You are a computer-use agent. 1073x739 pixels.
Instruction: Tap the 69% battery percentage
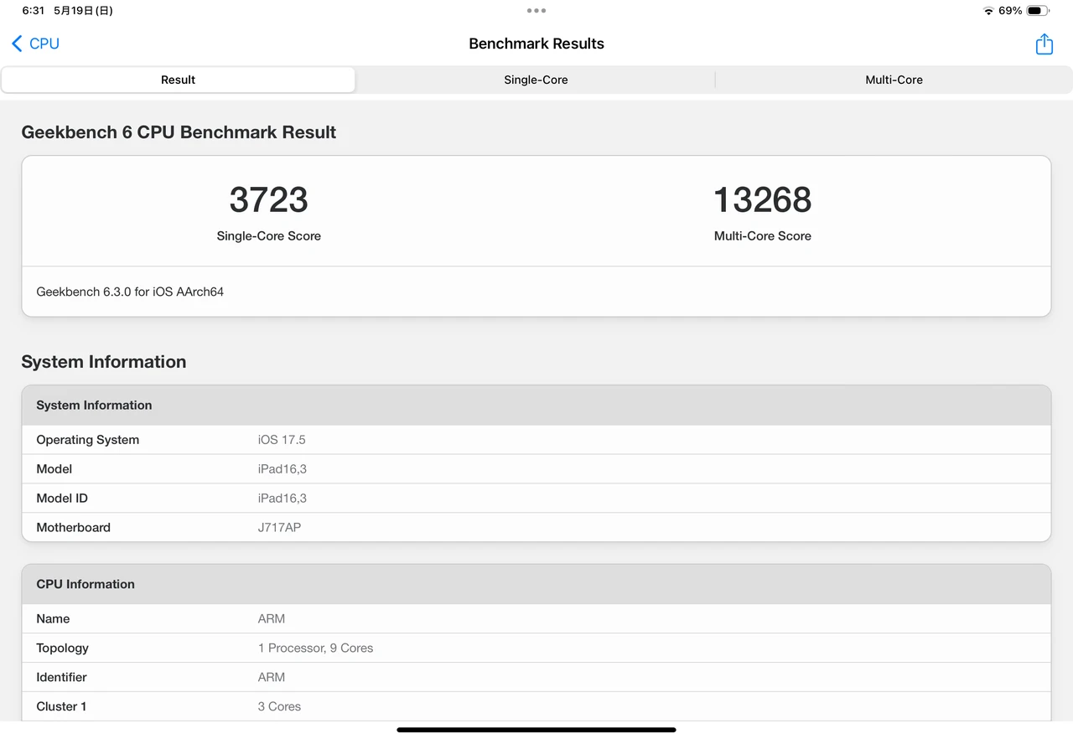point(1010,11)
